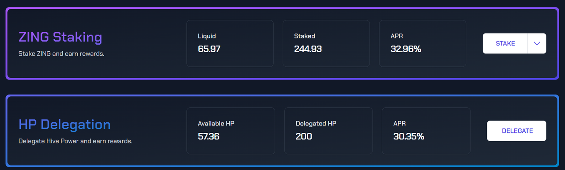Click the 57.36 available HP value
This screenshot has height=170, width=565.
click(209, 136)
